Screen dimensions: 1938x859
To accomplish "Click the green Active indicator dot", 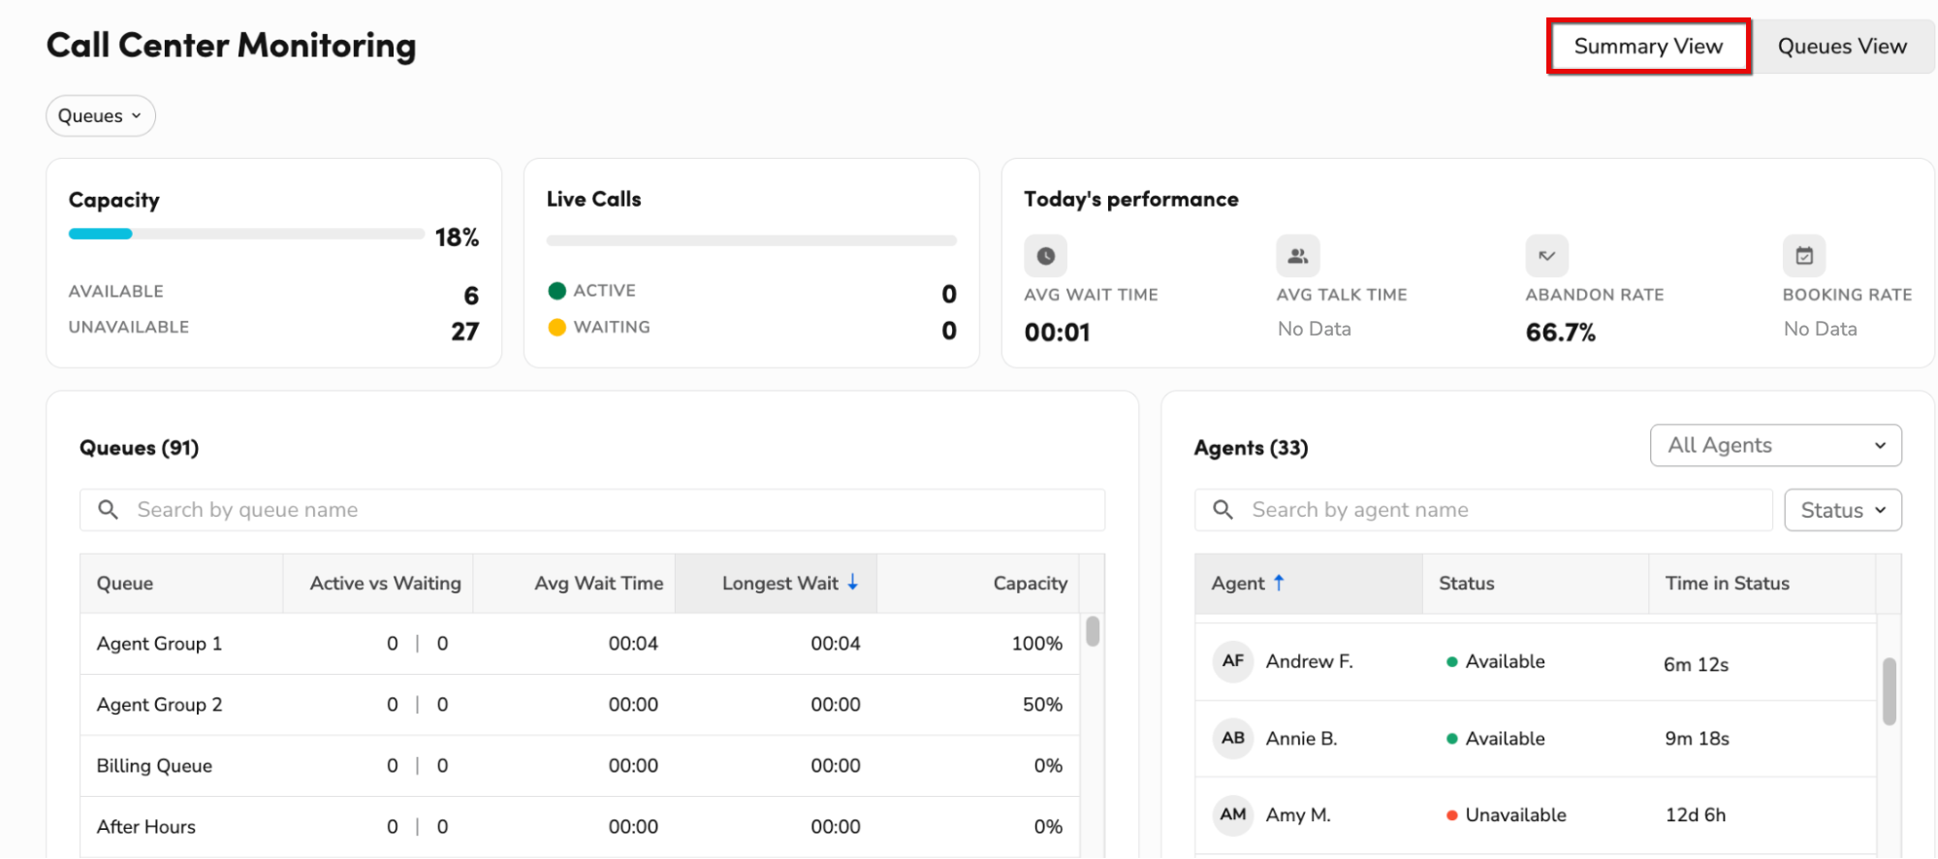I will [x=556, y=291].
